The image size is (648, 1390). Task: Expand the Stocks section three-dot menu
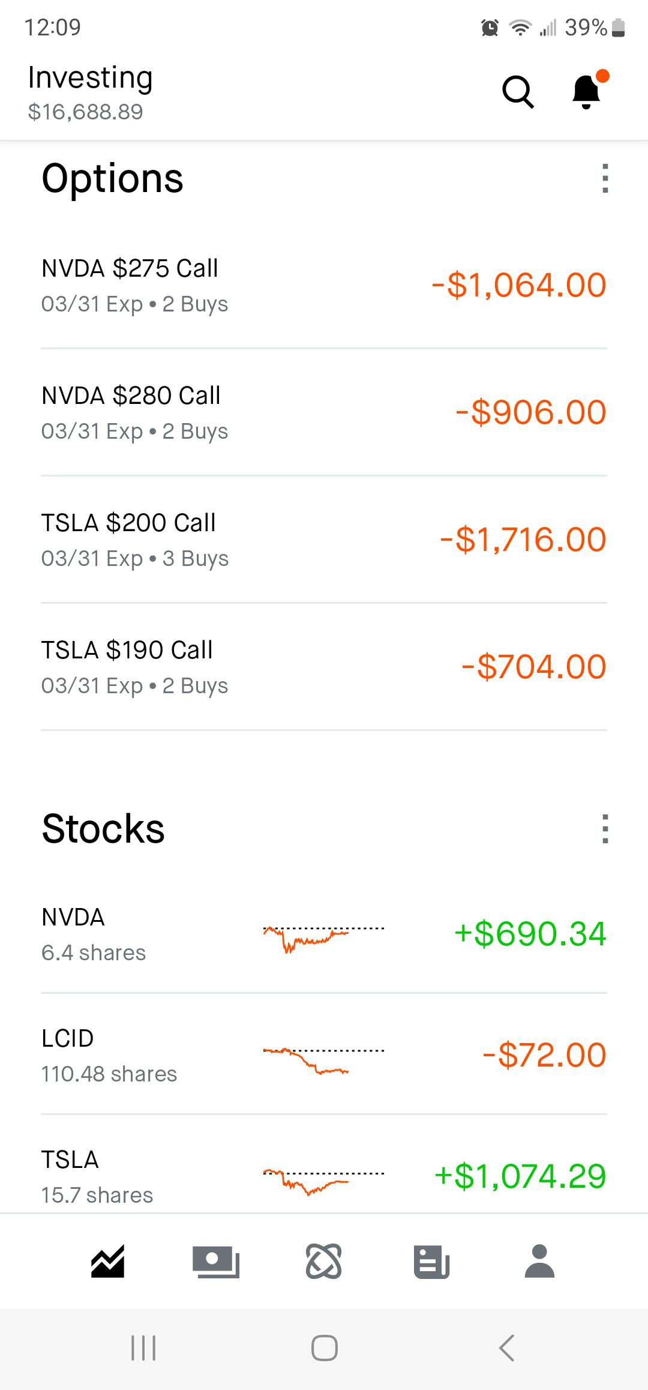pos(605,829)
